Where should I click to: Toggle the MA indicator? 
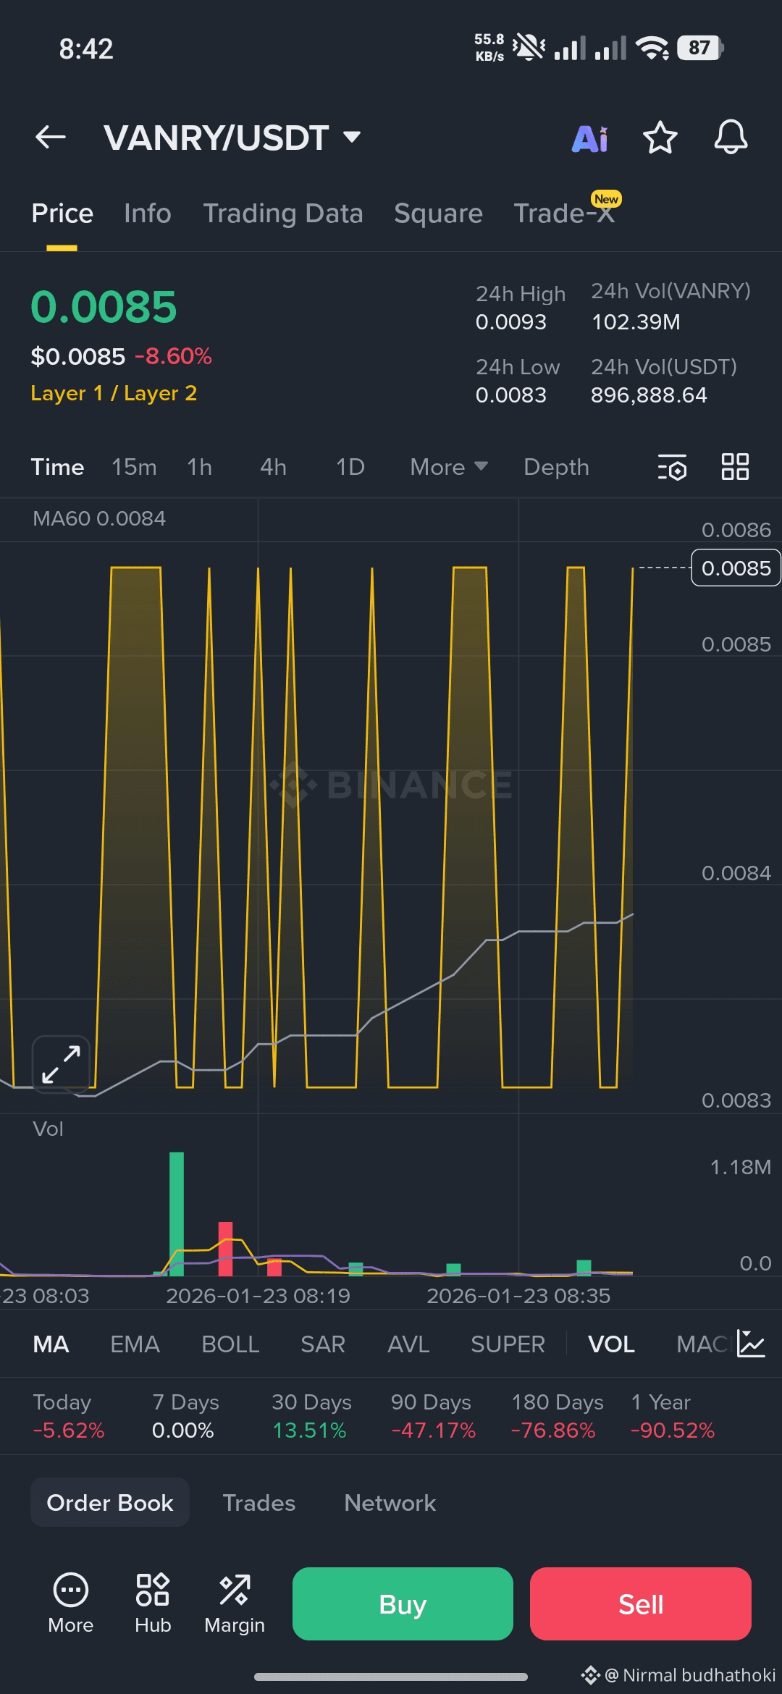(51, 1344)
